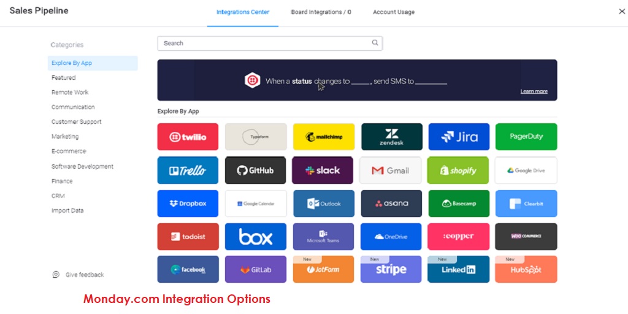Screen dimensions: 628x314
Task: Open the Gmail integration tile
Action: [391, 170]
